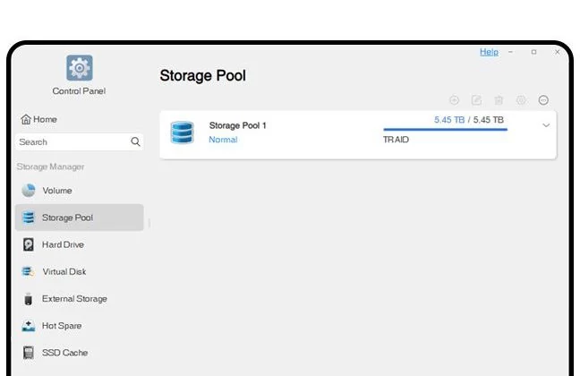Click the 5.45 TB usage bar
The width and height of the screenshot is (580, 376).
[446, 129]
